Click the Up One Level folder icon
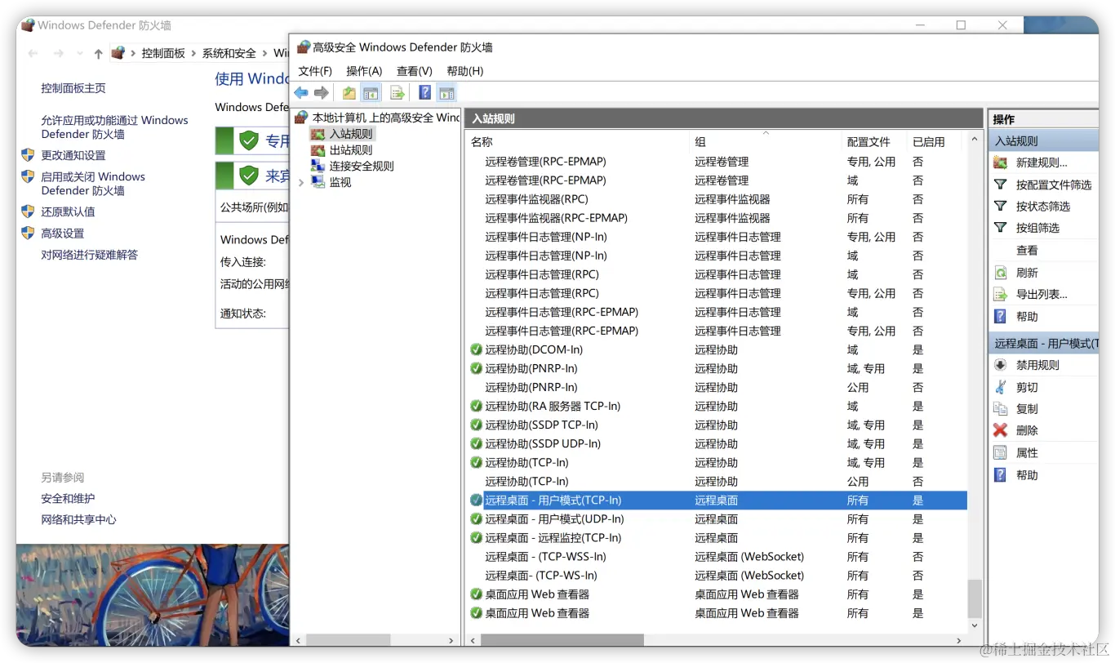The height and width of the screenshot is (663, 1115). [x=349, y=93]
